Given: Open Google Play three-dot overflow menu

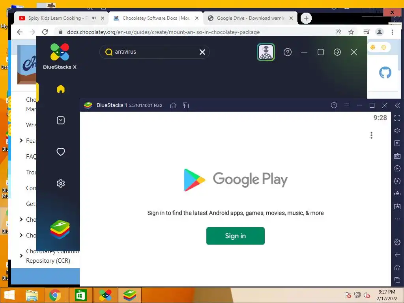Looking at the screenshot, I should pos(371,135).
